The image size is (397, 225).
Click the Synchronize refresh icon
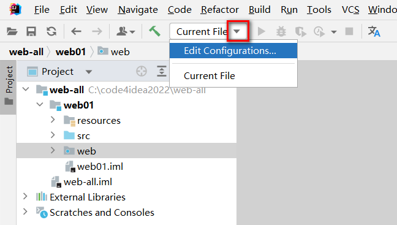51,32
